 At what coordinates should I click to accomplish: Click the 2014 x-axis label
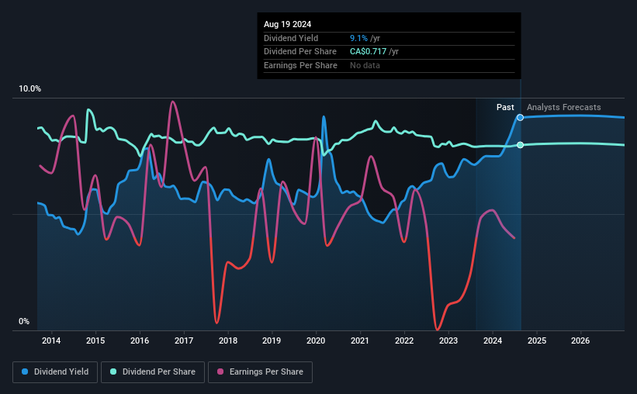tap(51, 340)
